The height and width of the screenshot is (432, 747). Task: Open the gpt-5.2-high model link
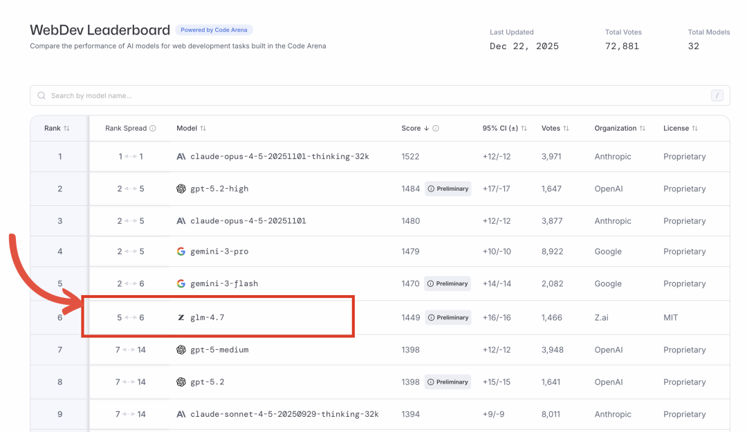point(219,189)
